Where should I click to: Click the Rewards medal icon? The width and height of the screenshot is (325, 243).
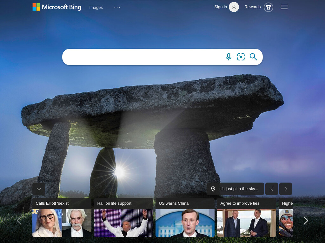(269, 7)
